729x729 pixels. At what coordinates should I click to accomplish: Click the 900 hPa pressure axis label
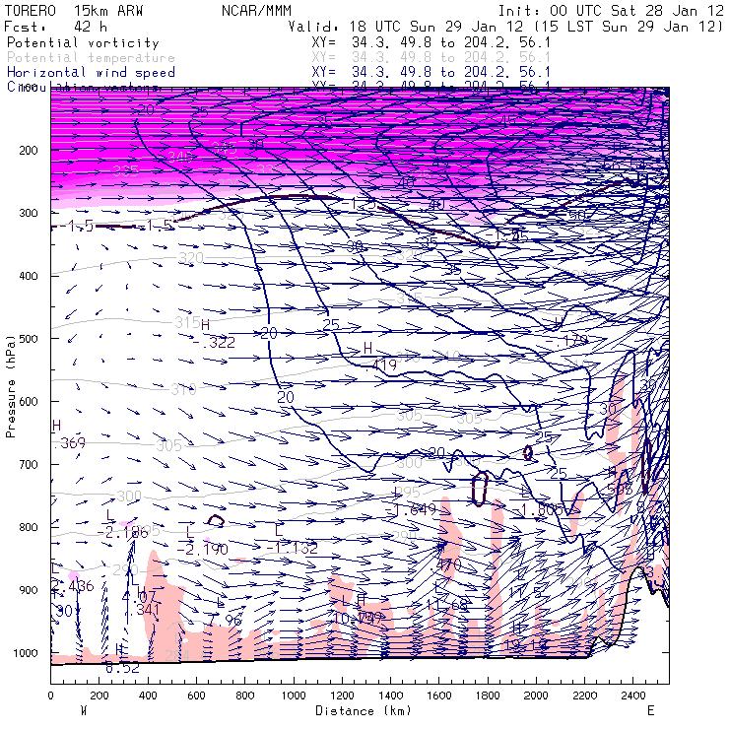pos(29,590)
